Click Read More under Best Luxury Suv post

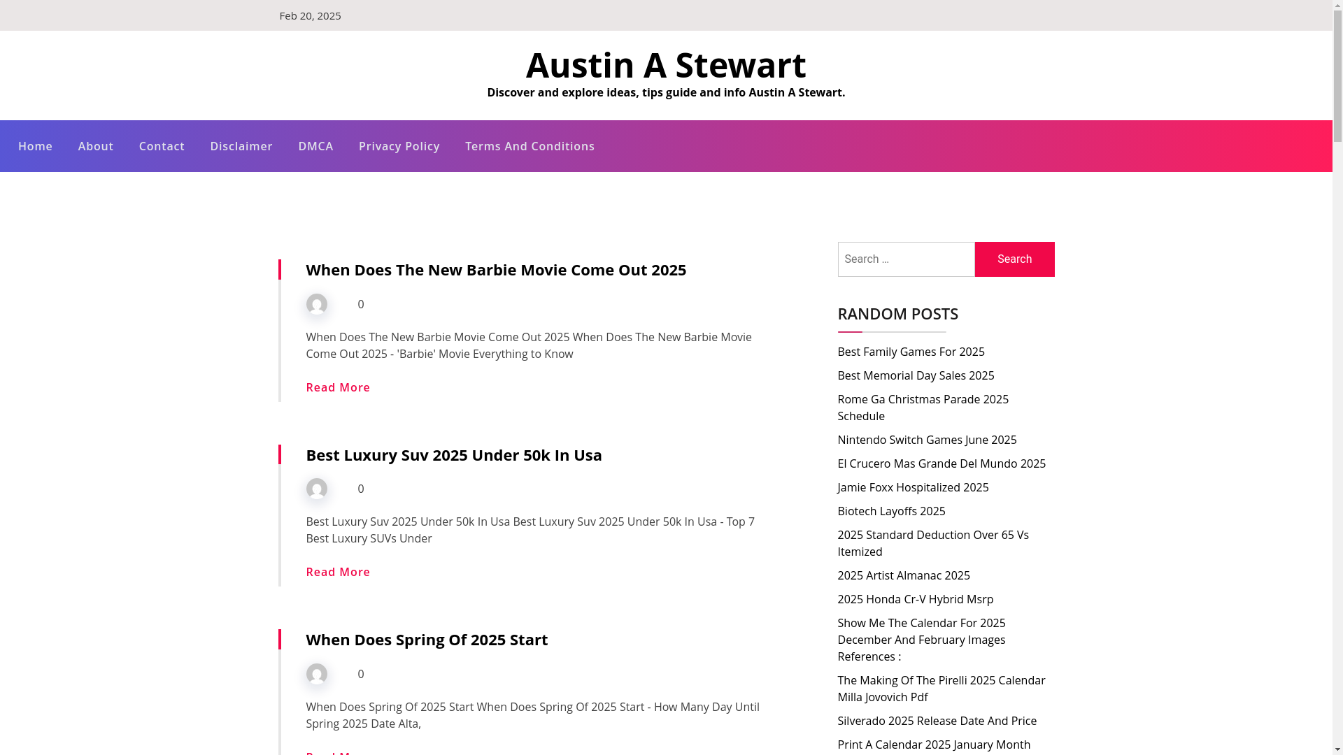[x=338, y=572]
